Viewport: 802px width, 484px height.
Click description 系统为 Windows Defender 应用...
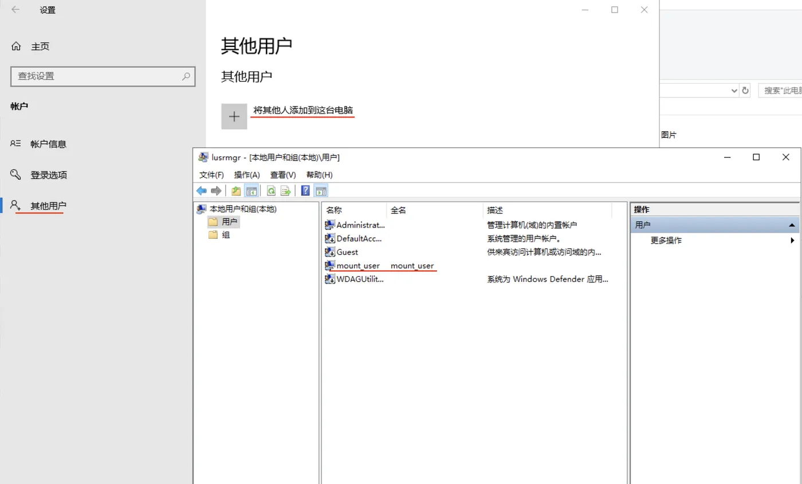click(548, 279)
